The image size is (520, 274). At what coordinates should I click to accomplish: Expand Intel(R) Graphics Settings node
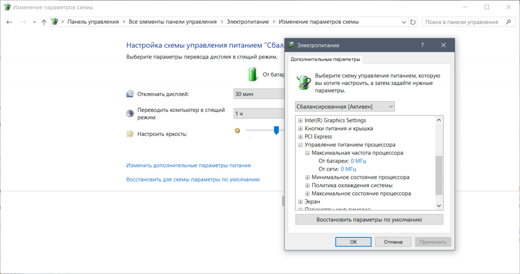[300, 120]
